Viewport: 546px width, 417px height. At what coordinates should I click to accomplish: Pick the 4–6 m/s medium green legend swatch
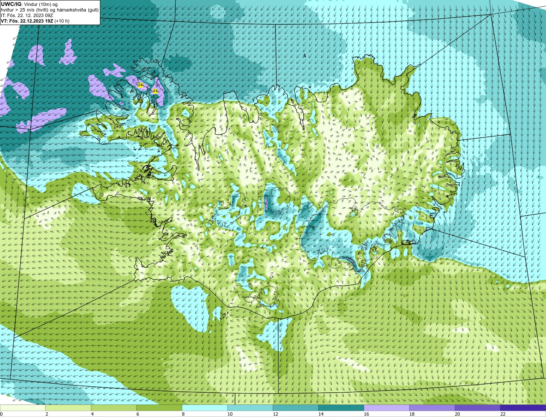point(113,408)
